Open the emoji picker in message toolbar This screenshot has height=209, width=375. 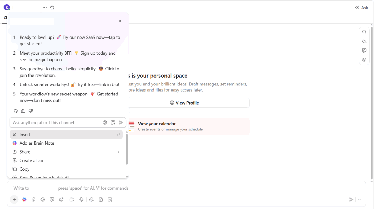pyautogui.click(x=61, y=200)
